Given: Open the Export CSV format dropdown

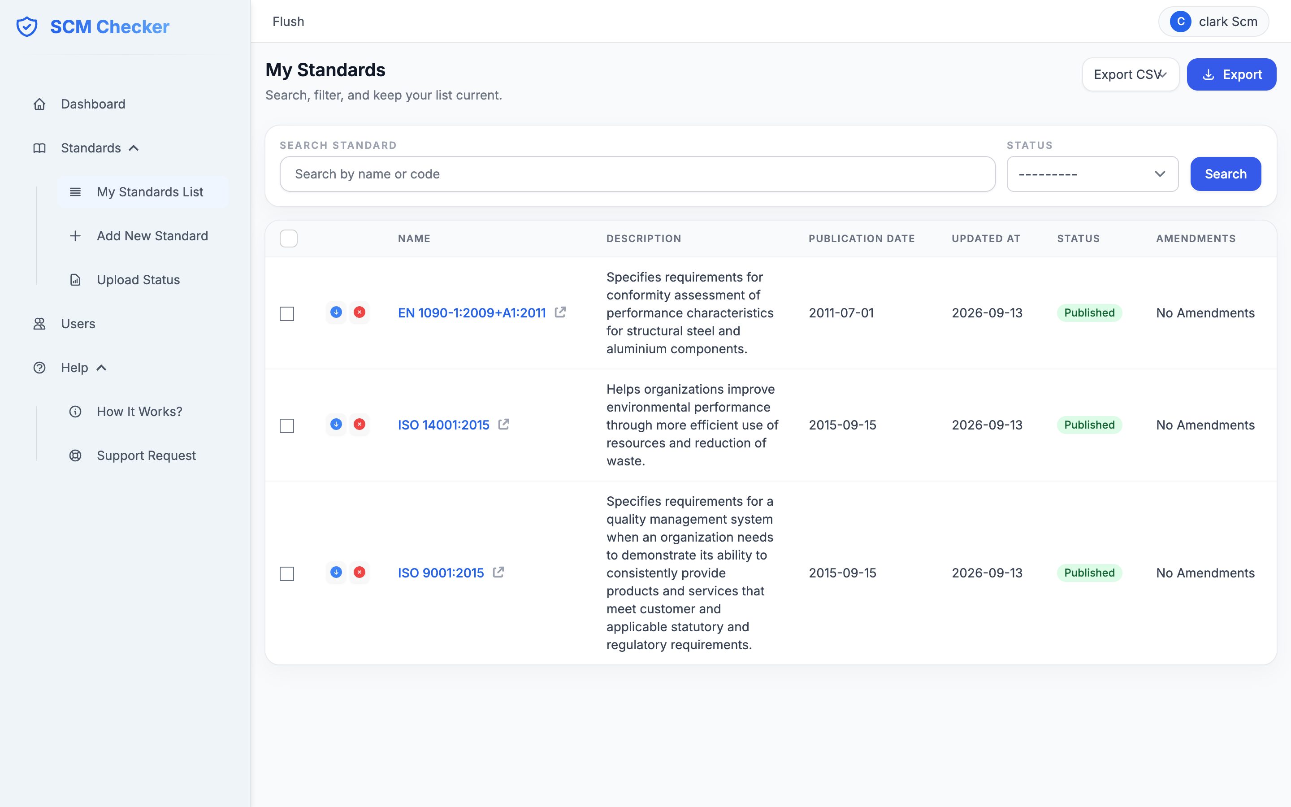Looking at the screenshot, I should [x=1131, y=75].
